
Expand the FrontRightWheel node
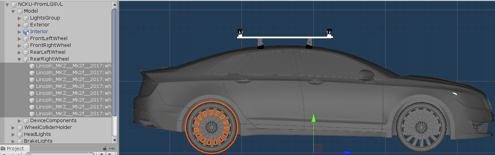tap(20, 46)
